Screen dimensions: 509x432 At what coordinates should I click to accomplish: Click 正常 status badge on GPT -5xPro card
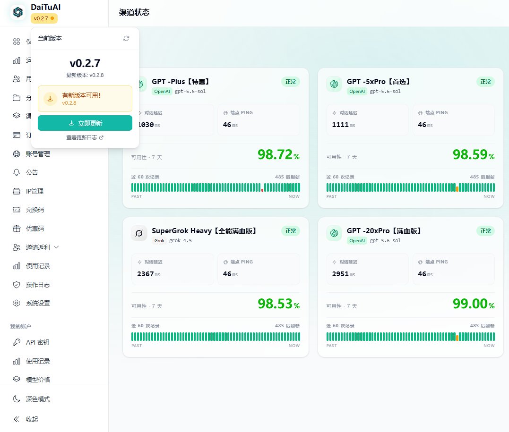pos(486,82)
